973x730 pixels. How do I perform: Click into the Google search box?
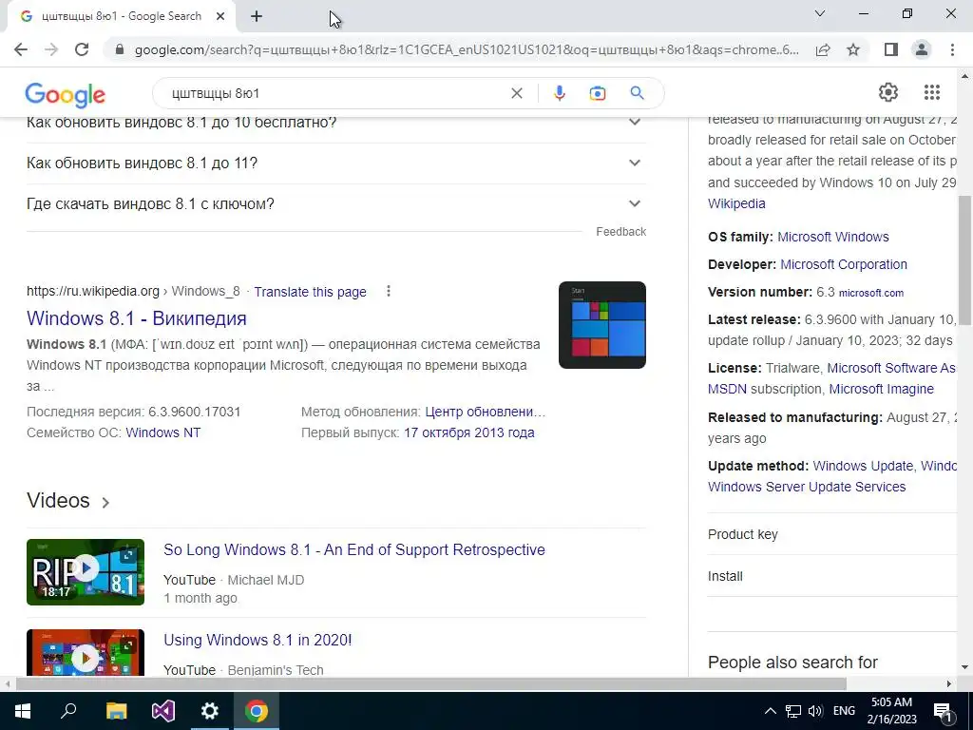point(335,93)
